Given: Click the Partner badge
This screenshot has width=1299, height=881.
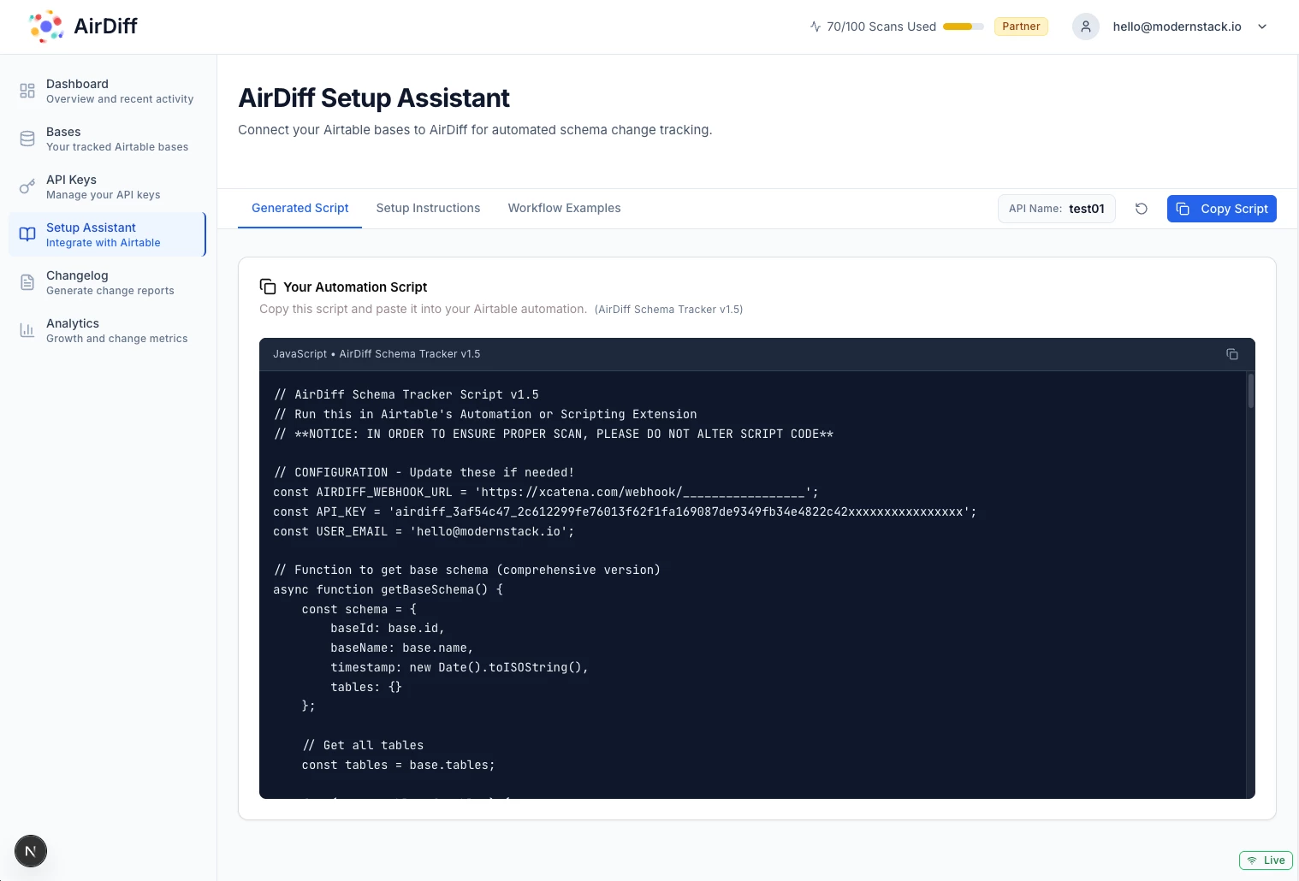Looking at the screenshot, I should (1021, 27).
